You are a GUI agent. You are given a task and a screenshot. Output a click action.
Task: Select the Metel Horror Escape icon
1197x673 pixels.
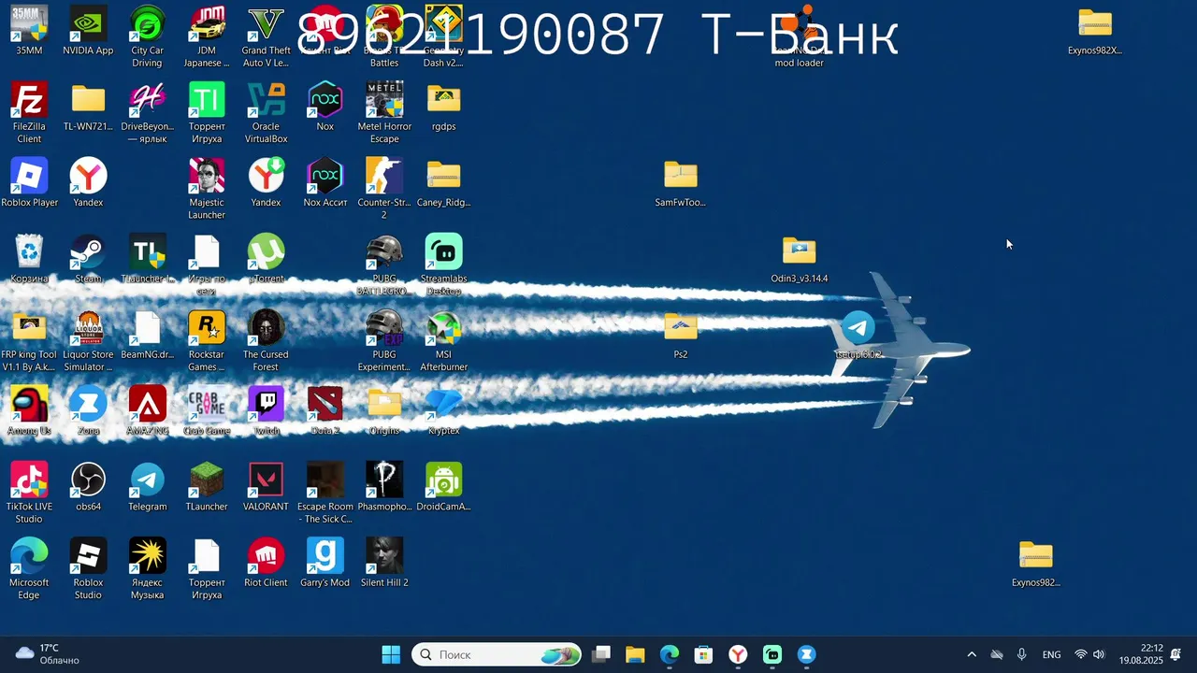384,100
